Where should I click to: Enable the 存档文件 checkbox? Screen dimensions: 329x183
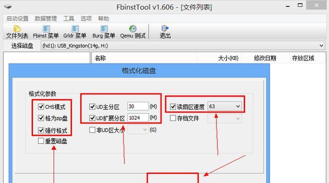[x=173, y=118]
